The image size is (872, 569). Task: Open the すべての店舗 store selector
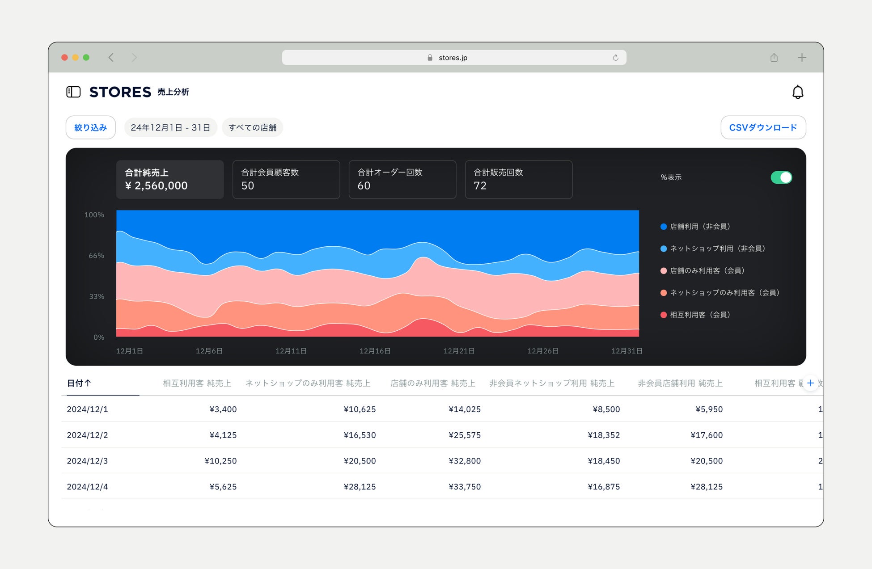(x=252, y=127)
